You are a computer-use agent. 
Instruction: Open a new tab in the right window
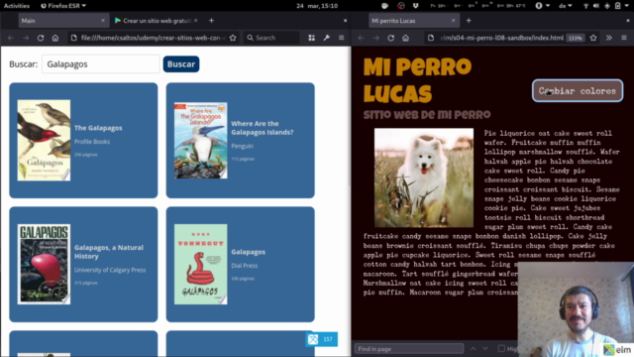469,20
